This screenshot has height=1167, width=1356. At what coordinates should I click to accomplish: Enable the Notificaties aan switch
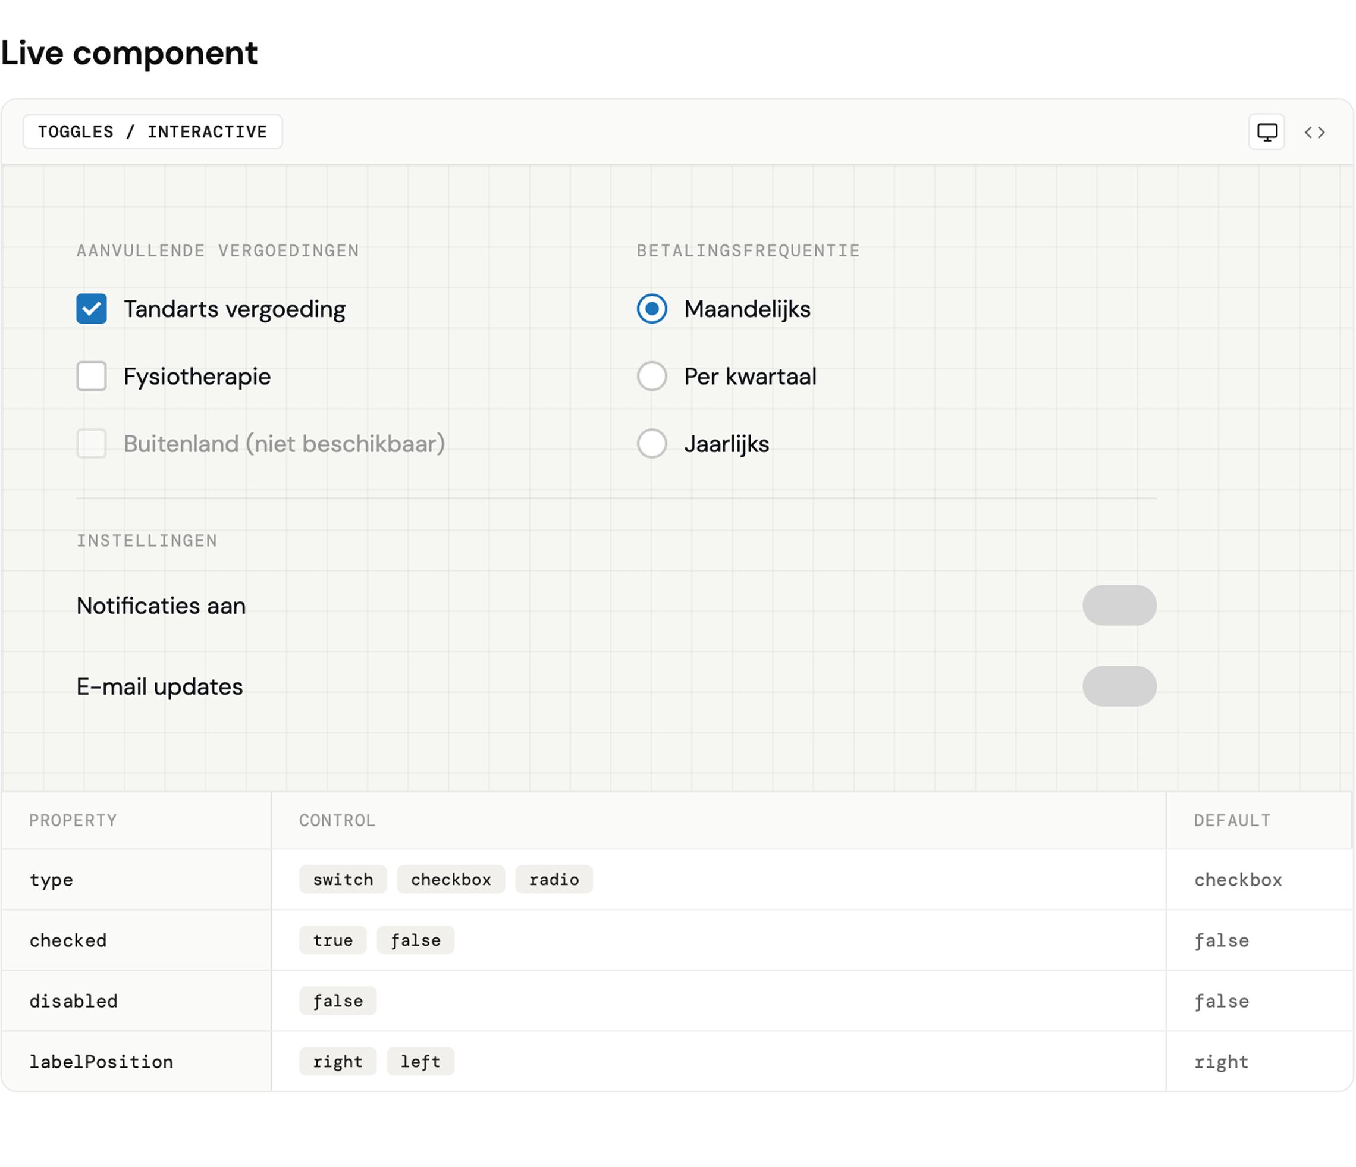[x=1120, y=605]
